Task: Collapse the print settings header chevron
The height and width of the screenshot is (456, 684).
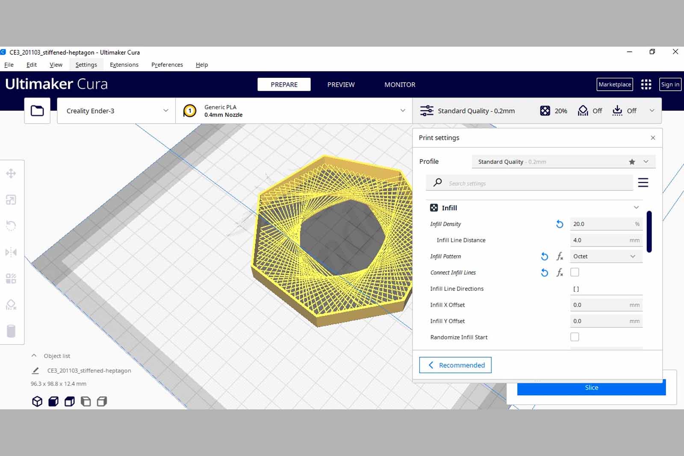Action: [652, 110]
